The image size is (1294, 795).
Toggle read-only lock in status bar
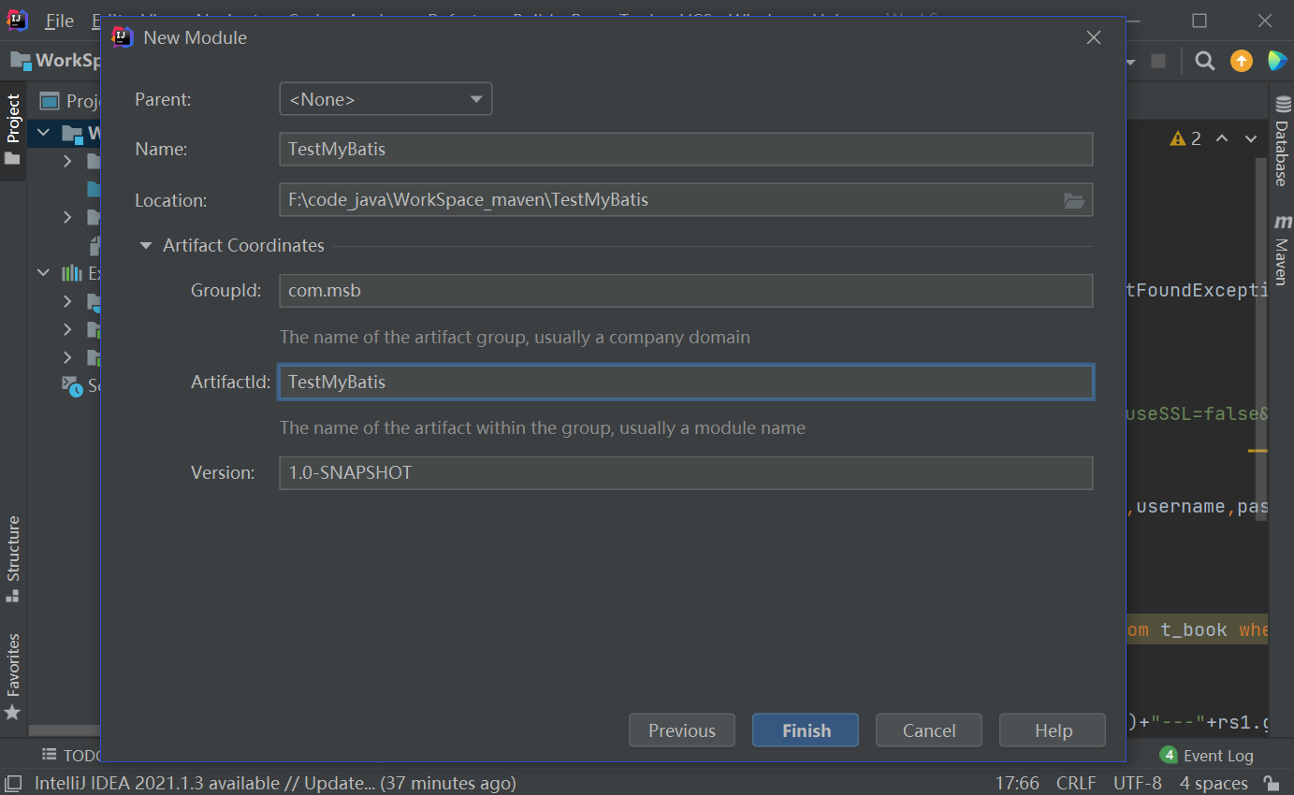click(1271, 783)
